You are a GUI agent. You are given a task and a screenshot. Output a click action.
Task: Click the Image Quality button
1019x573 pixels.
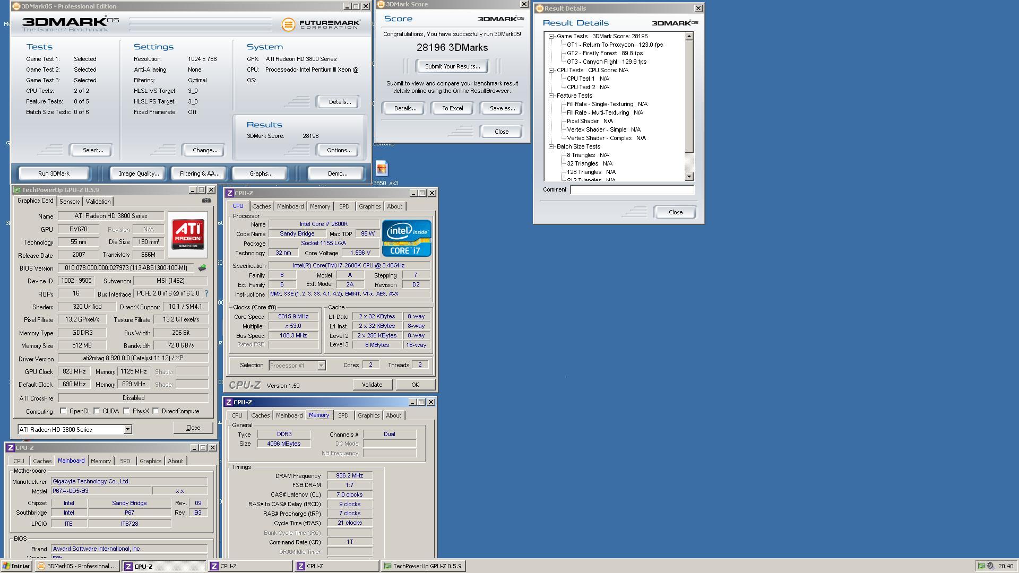[139, 173]
